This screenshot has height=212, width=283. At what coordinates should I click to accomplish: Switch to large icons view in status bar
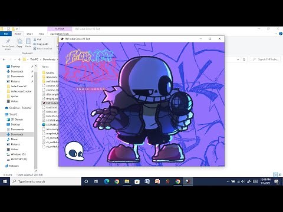pyautogui.click(x=279, y=174)
